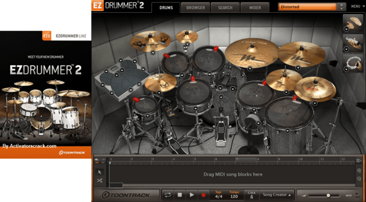Open the MENU dropdown
This screenshot has width=366, height=202.
(x=357, y=7)
